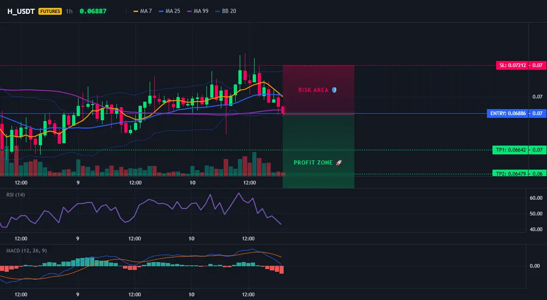Toggle the MA 25 legend item
The width and height of the screenshot is (547, 300).
coord(170,11)
